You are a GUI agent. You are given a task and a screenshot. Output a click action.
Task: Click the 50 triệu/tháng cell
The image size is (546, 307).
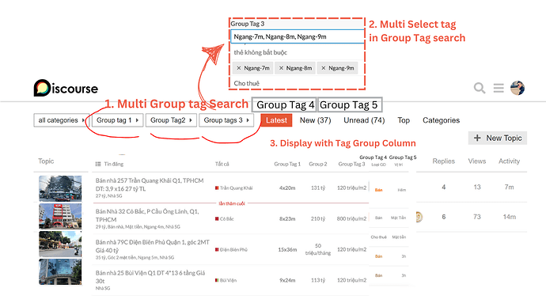[318, 249]
